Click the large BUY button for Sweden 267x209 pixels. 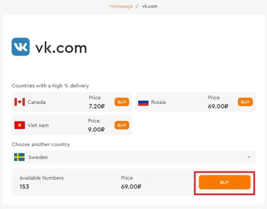pos(225,183)
